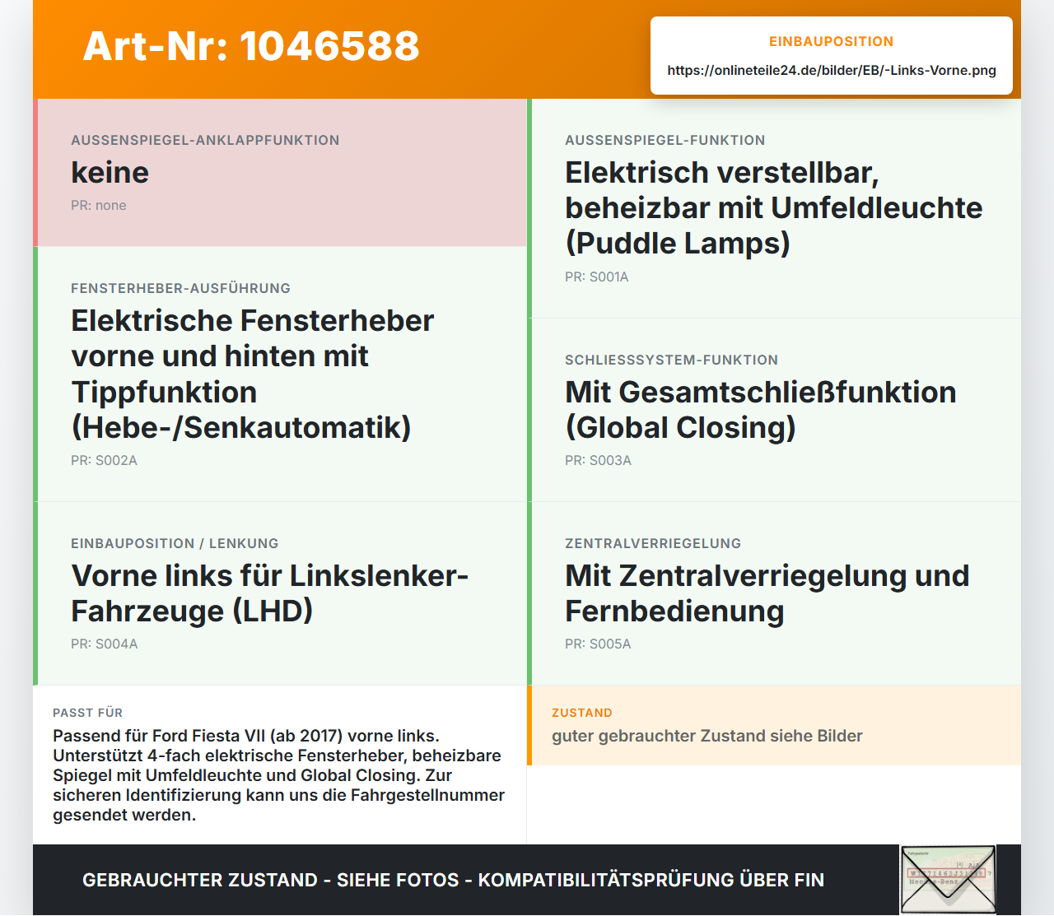This screenshot has width=1054, height=916.
Task: Click the Aussenspiegel-Anklappfunktion "keine" card
Action: (x=280, y=173)
